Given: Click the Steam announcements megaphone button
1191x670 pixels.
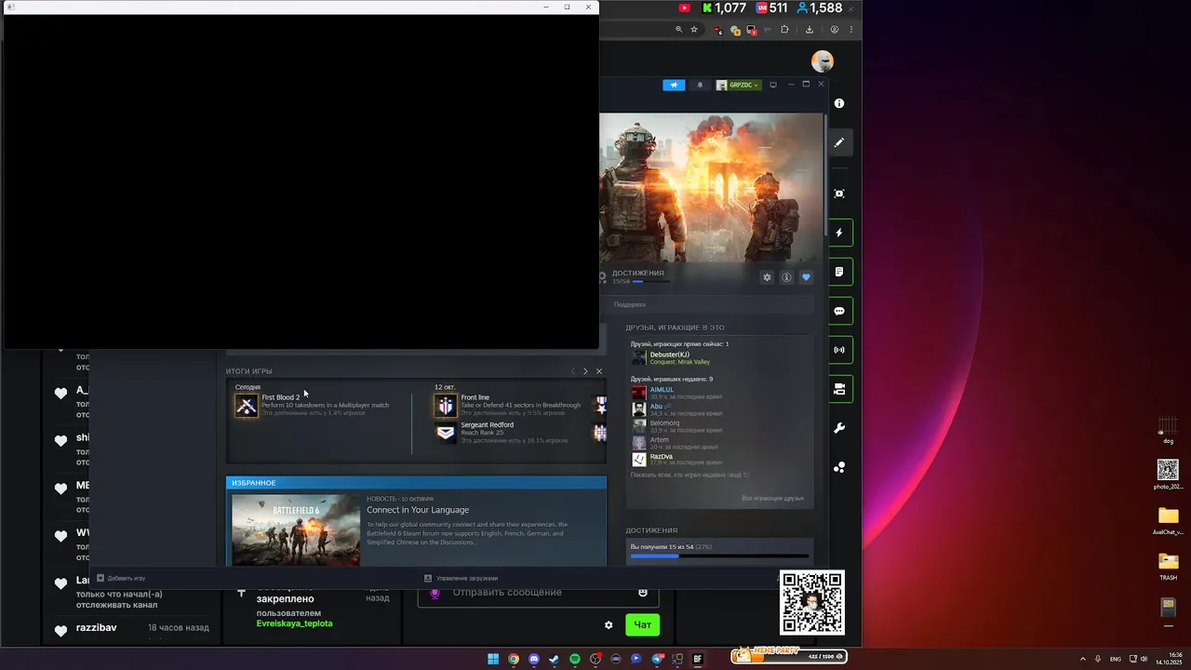Looking at the screenshot, I should [674, 85].
